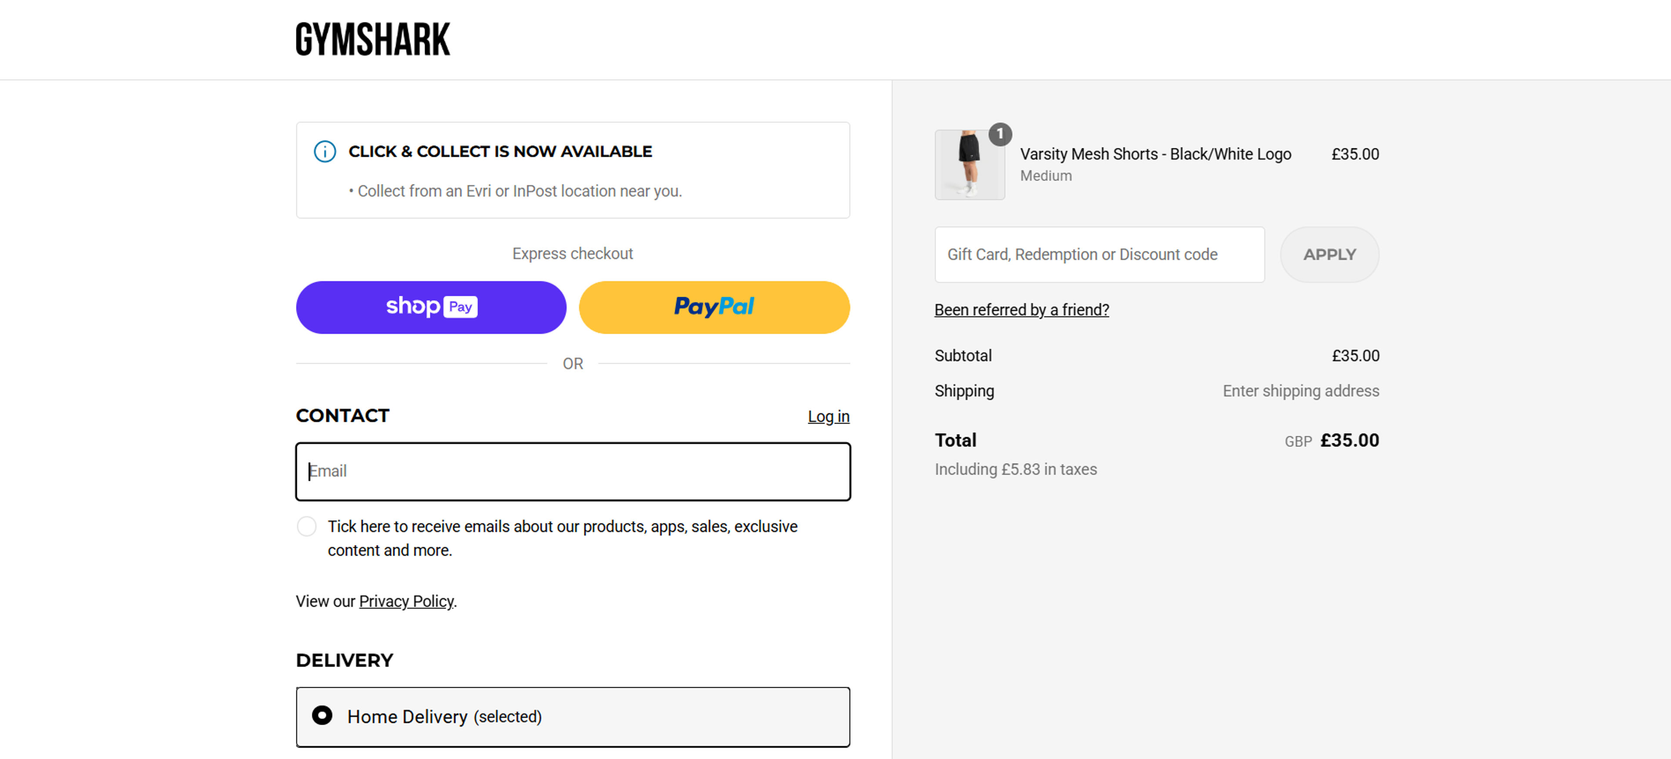Focus the Email input field
The height and width of the screenshot is (759, 1671).
pos(573,471)
